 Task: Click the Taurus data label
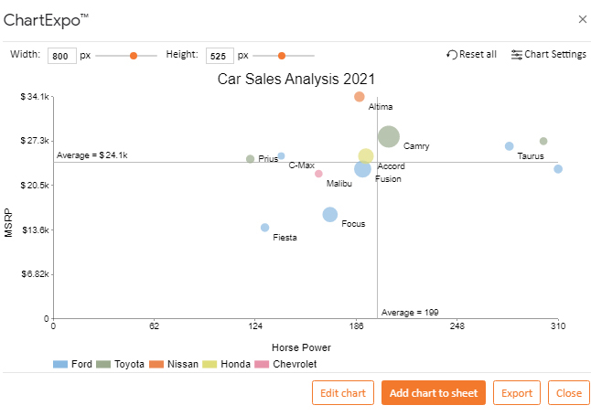click(531, 156)
